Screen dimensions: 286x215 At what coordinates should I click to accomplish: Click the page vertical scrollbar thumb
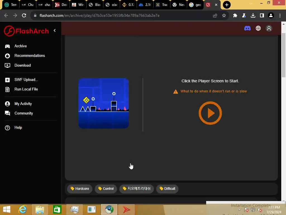point(284,55)
